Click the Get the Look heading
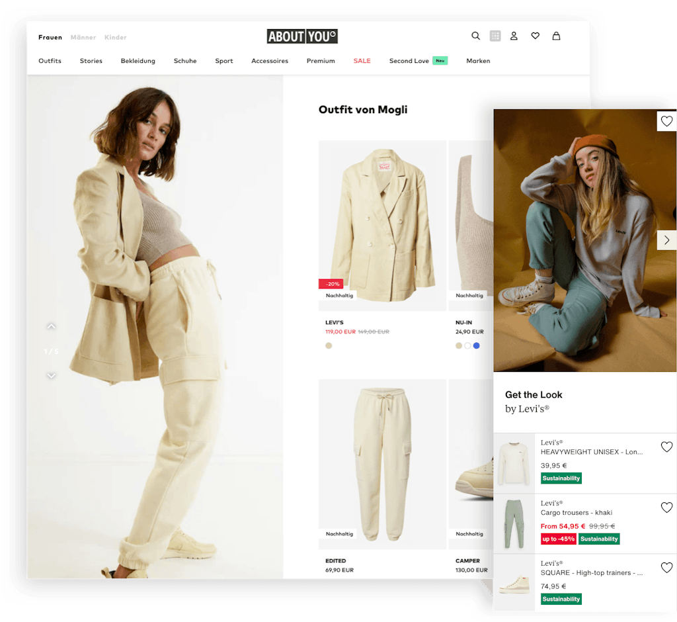Screen dimensions: 677x622 click(x=534, y=394)
